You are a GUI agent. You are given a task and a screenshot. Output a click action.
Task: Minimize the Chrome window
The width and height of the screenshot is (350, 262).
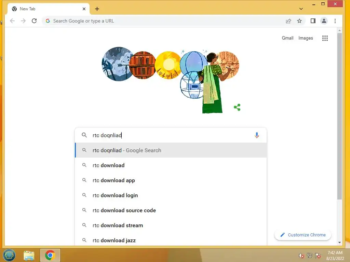point(314,4)
